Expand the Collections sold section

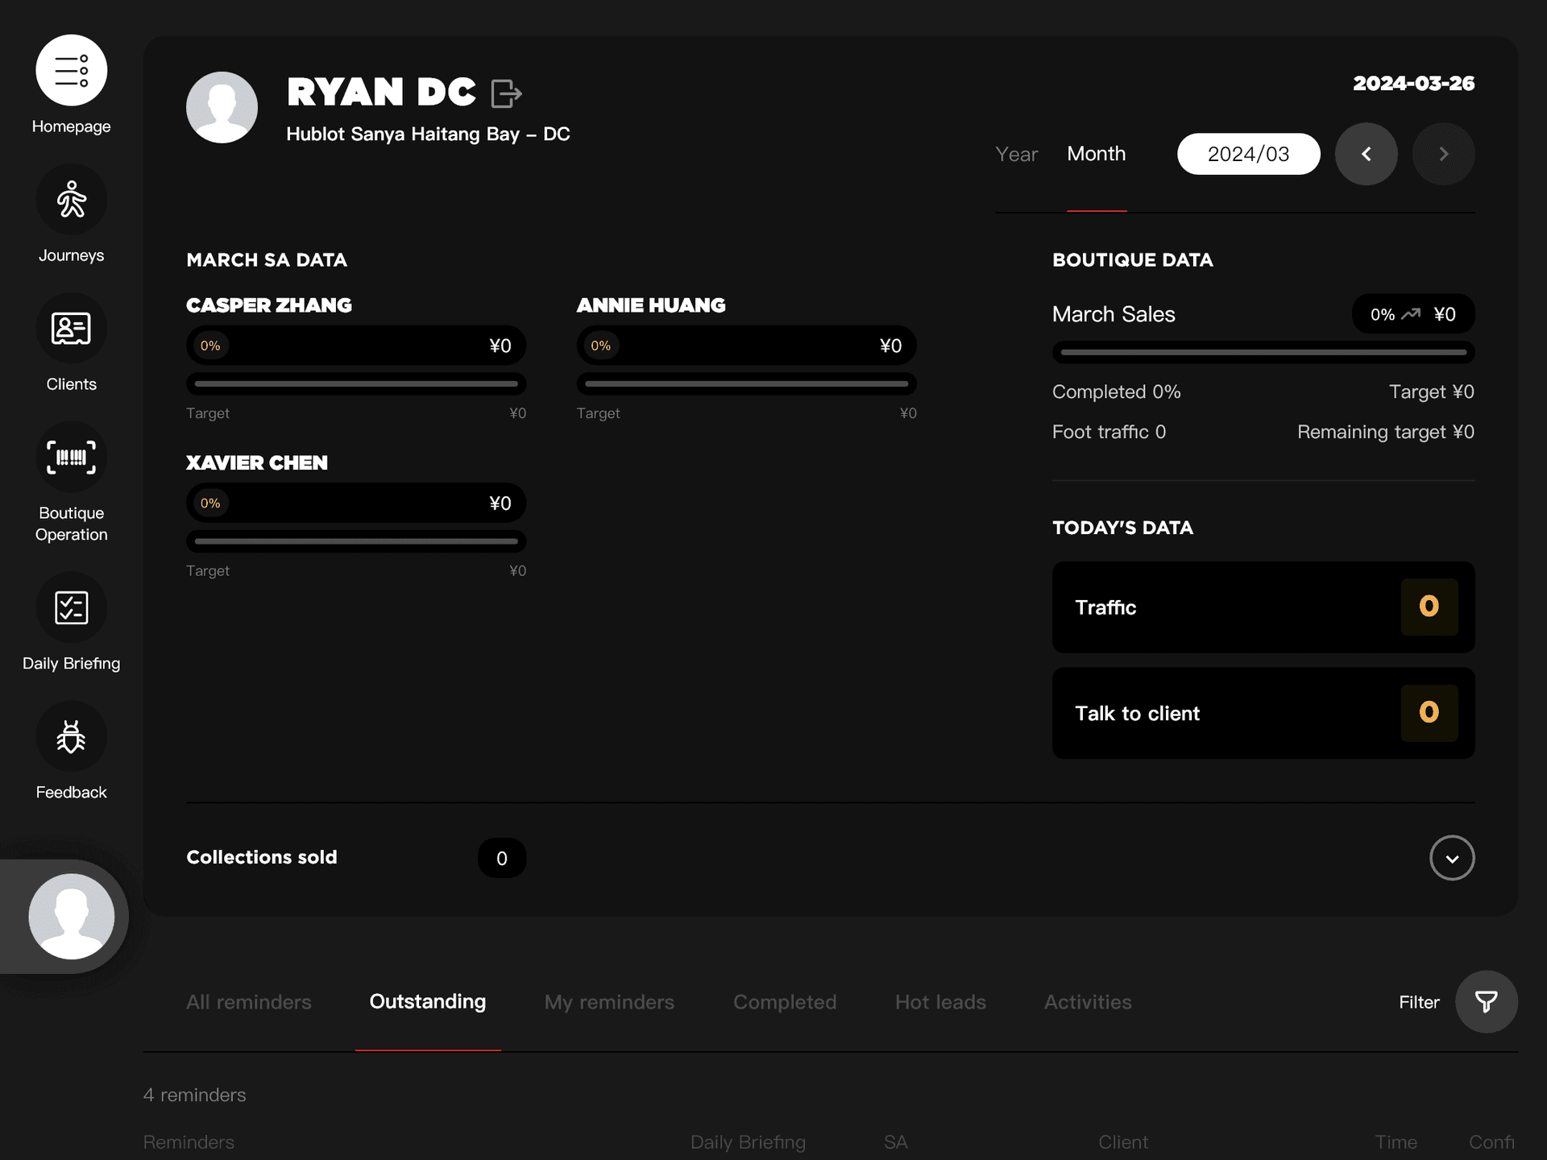click(1452, 858)
